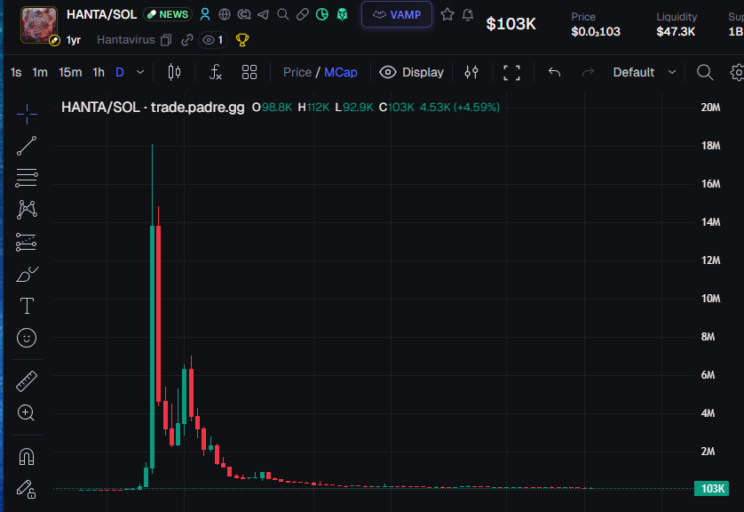The height and width of the screenshot is (512, 744).
Task: Click the 1yr token age label
Action: pyautogui.click(x=73, y=40)
